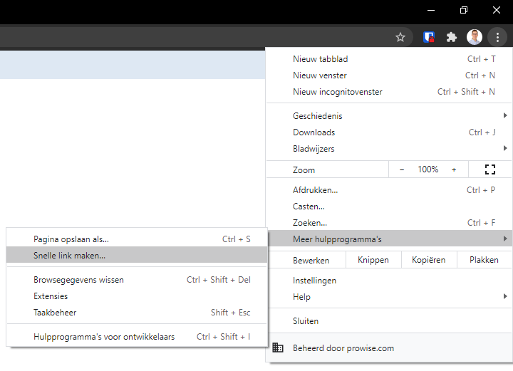Click the three-dot Chrome menu icon
This screenshot has height=371, width=513.
[497, 37]
